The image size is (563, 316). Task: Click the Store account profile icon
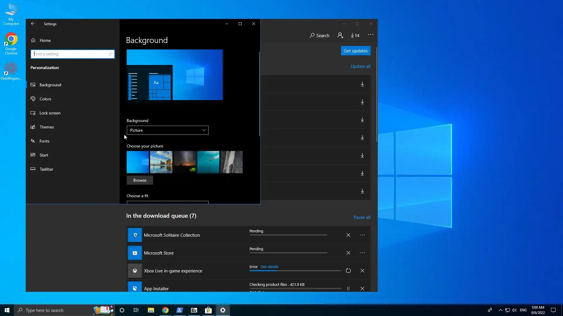(x=340, y=35)
